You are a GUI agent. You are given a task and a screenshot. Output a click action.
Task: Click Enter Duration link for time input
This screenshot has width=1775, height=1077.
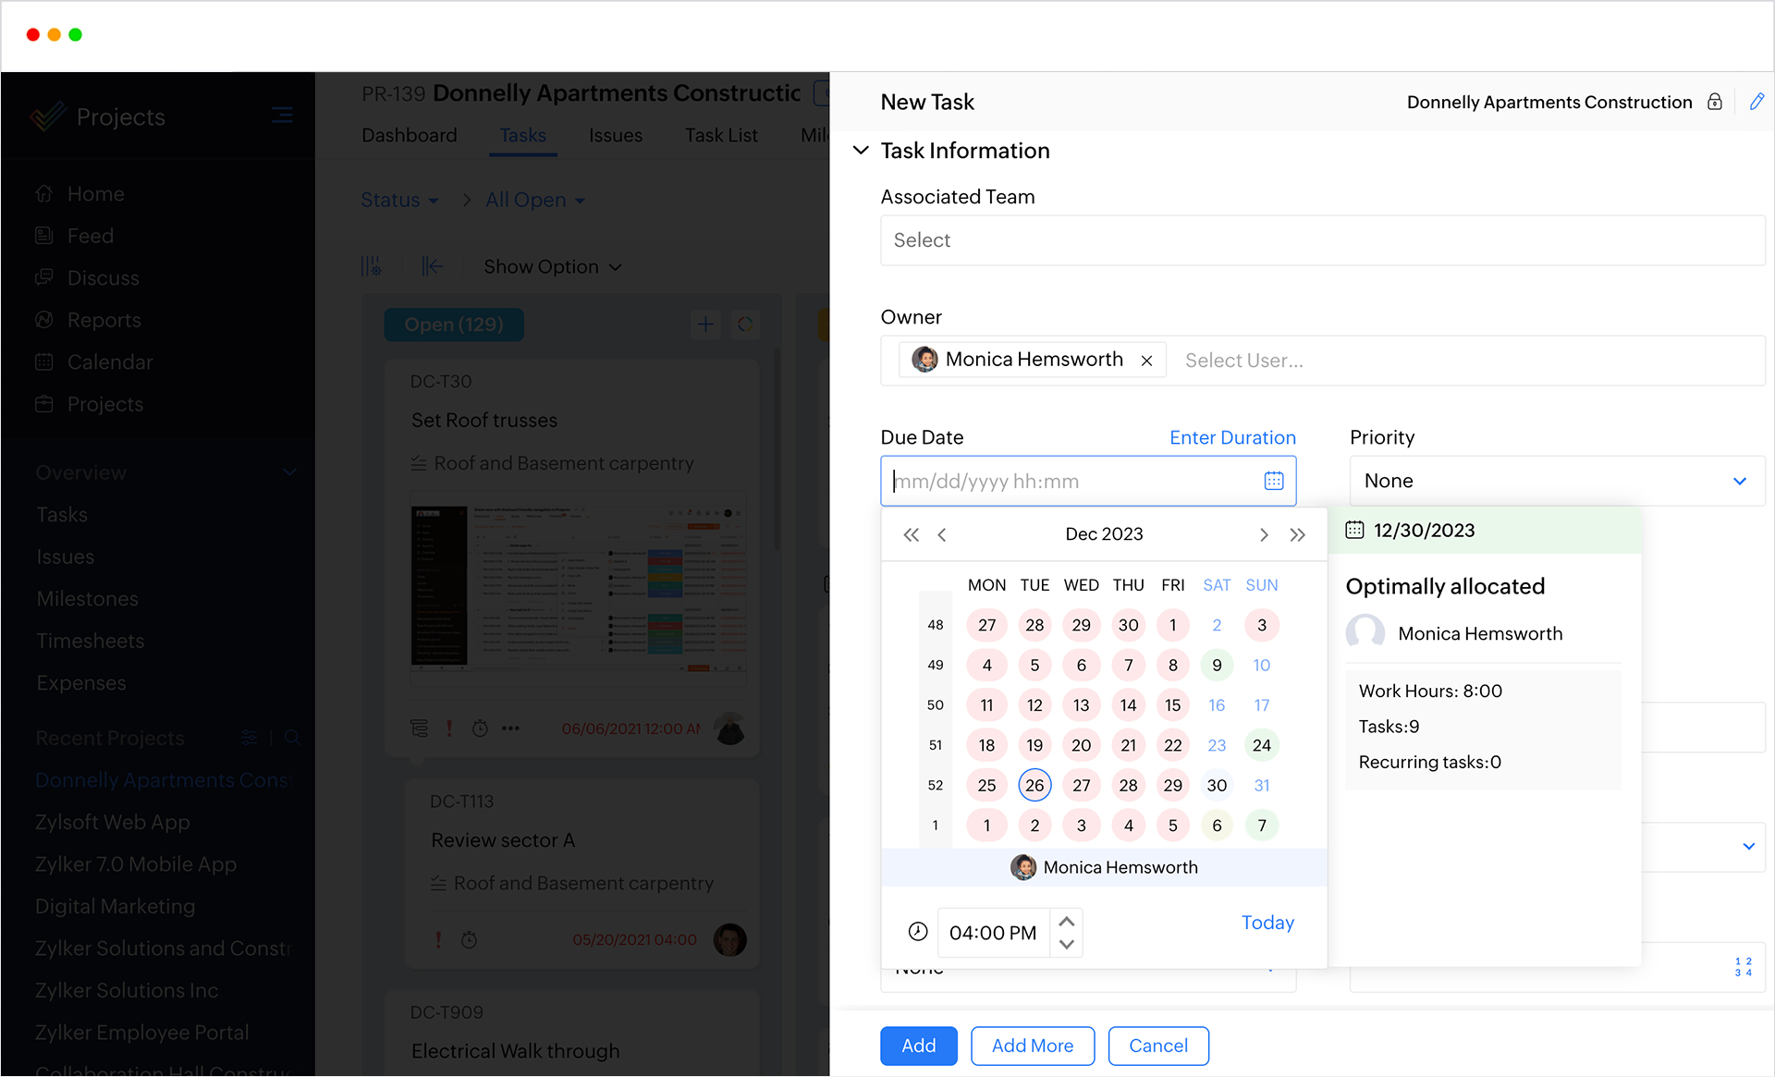point(1233,437)
